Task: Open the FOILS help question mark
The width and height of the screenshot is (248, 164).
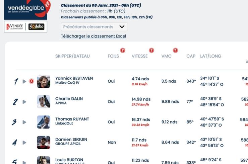Action: point(123,50)
